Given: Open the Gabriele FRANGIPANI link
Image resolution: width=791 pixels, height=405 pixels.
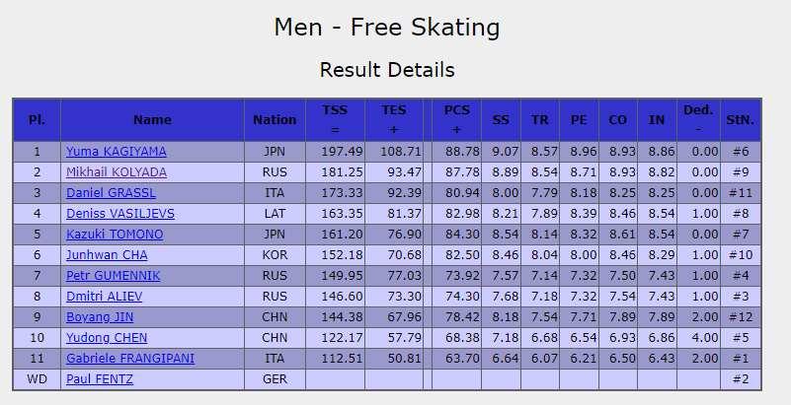Looking at the screenshot, I should click(123, 359).
